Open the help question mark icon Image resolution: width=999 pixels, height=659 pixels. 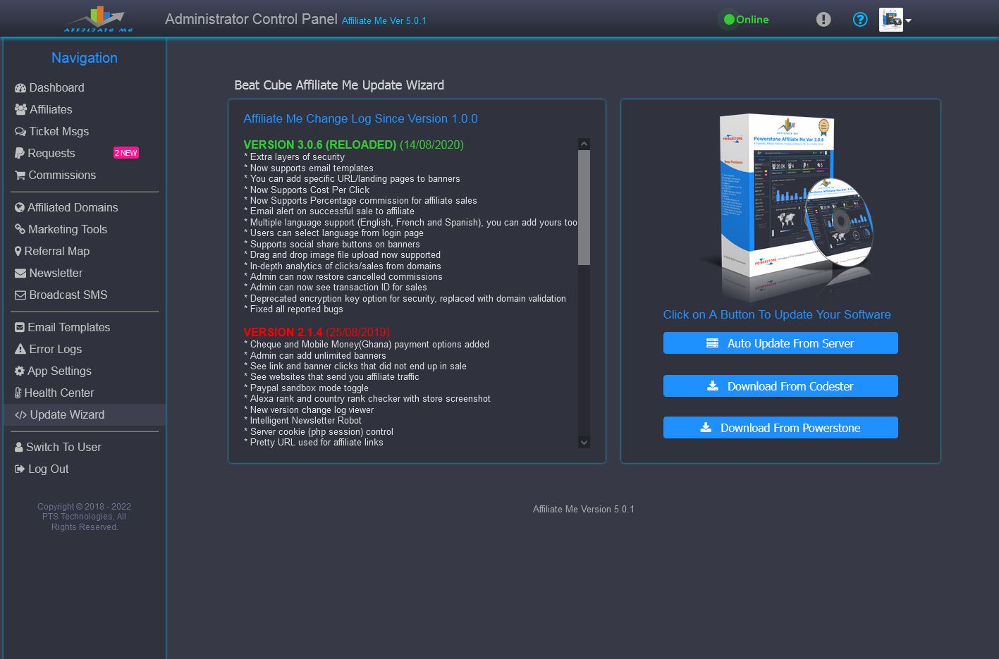tap(860, 20)
